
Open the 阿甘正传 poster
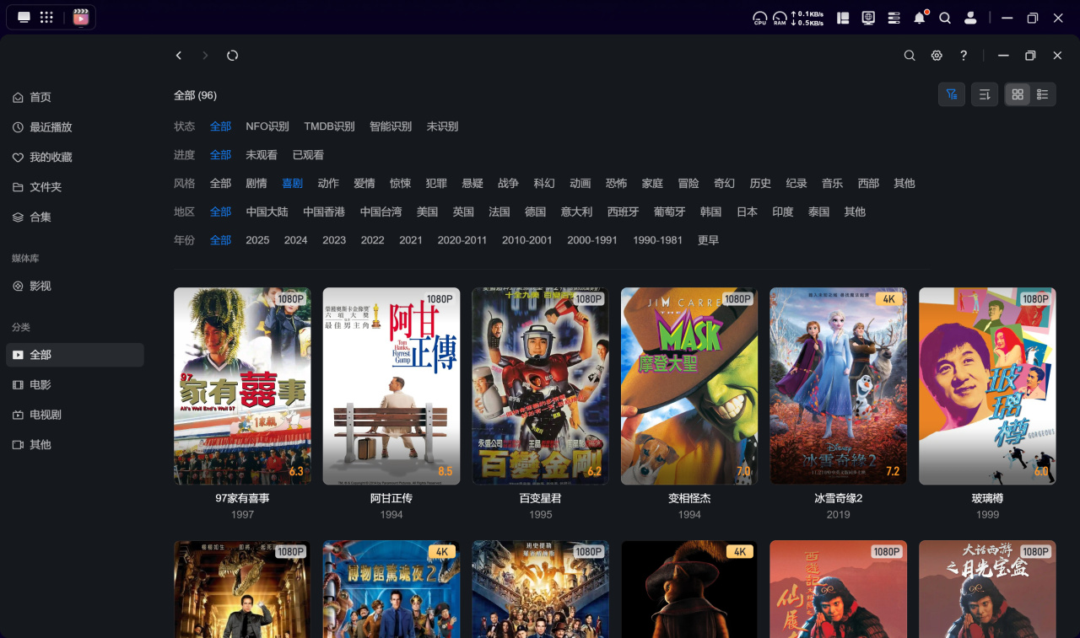(x=391, y=386)
